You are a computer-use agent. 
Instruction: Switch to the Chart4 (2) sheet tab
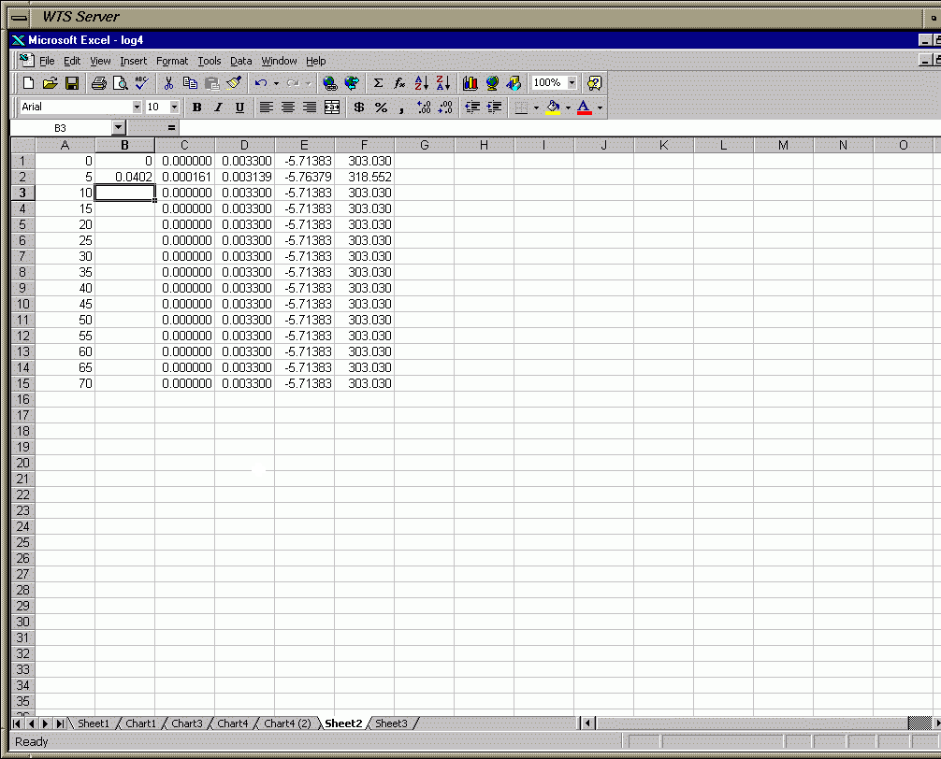coord(287,723)
